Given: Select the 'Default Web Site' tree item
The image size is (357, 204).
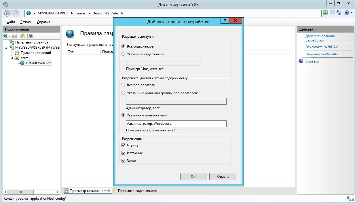Looking at the screenshot, I should click(x=39, y=63).
